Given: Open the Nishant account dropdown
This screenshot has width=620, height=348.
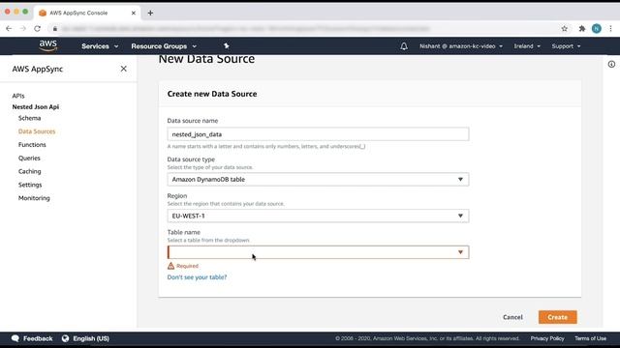Looking at the screenshot, I should (461, 46).
